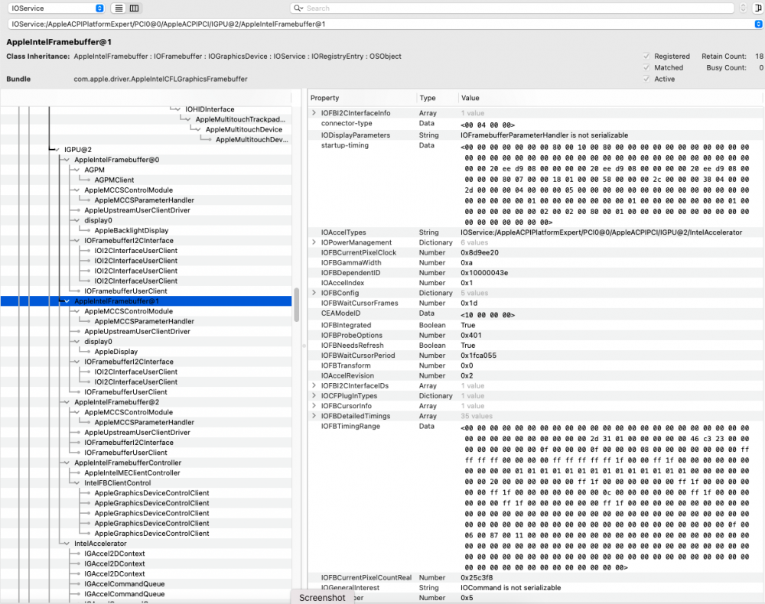Collapse the selected AppleIntelFramebuffer@1 node

(x=67, y=301)
